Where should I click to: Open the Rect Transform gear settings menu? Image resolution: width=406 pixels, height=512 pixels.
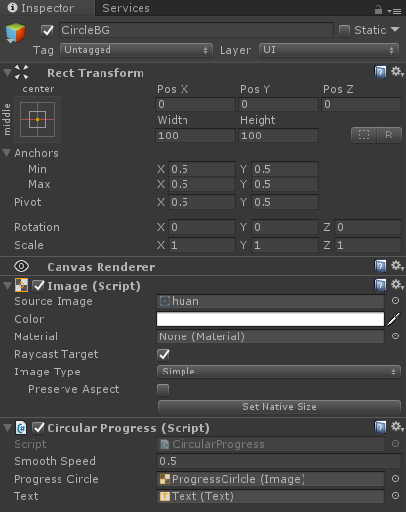pos(397,72)
